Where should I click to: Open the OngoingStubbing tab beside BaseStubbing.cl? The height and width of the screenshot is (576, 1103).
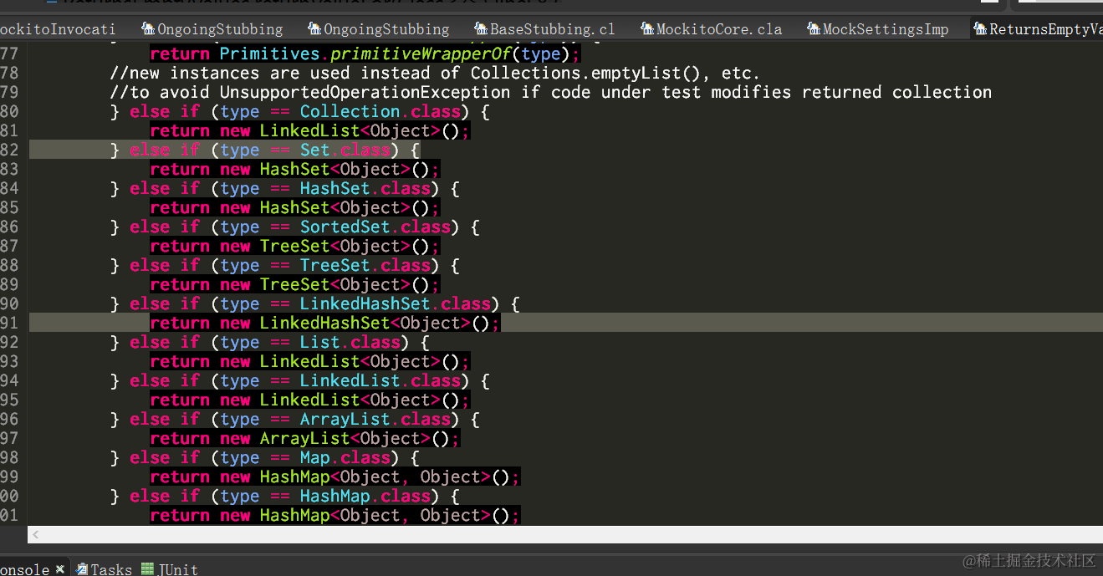(378, 29)
